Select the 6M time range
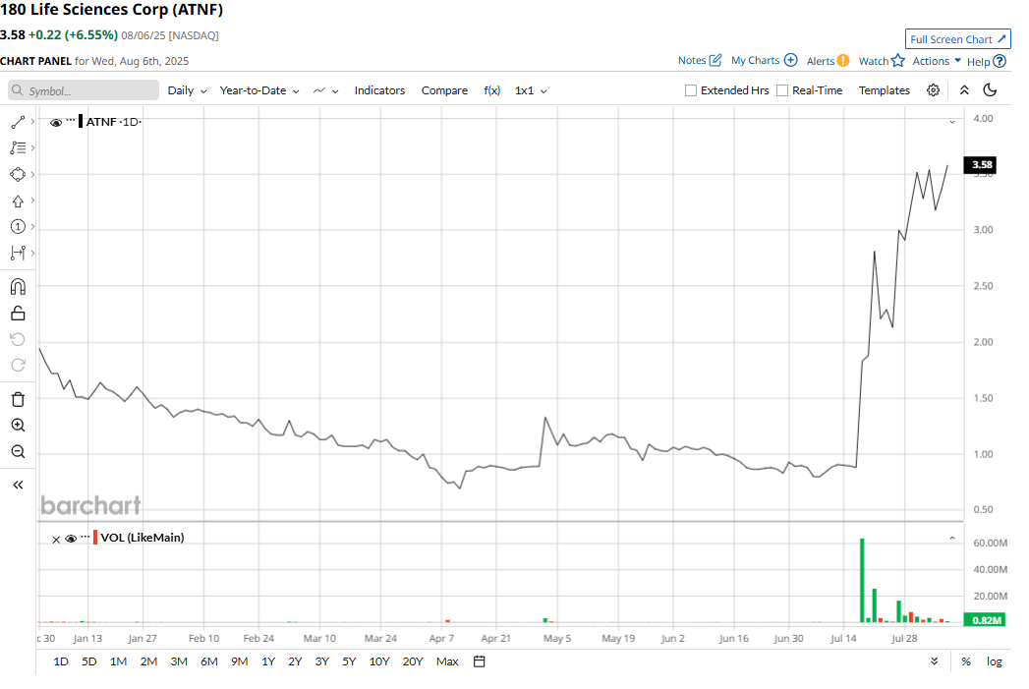 [x=208, y=661]
